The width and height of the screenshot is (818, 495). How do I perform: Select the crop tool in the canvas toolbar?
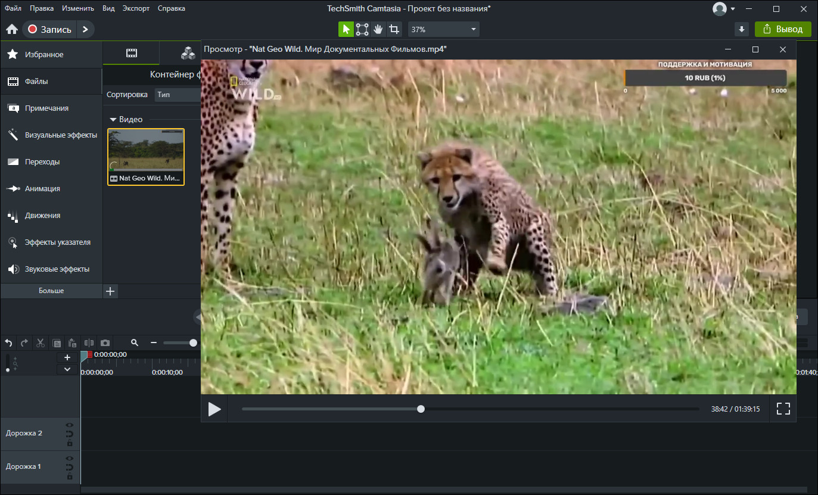[394, 29]
